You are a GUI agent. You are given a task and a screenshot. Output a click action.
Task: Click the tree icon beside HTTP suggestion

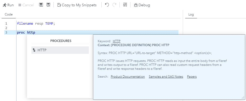(34, 50)
